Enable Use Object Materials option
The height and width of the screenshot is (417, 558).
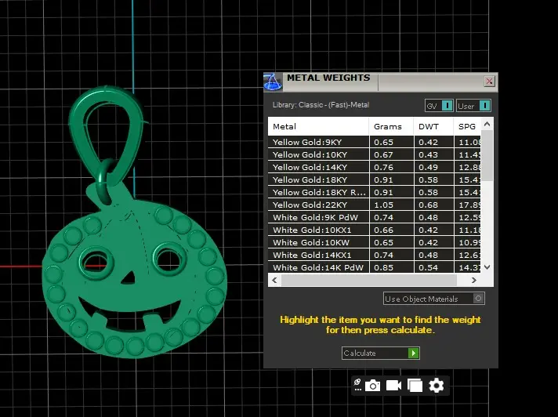pyautogui.click(x=478, y=299)
